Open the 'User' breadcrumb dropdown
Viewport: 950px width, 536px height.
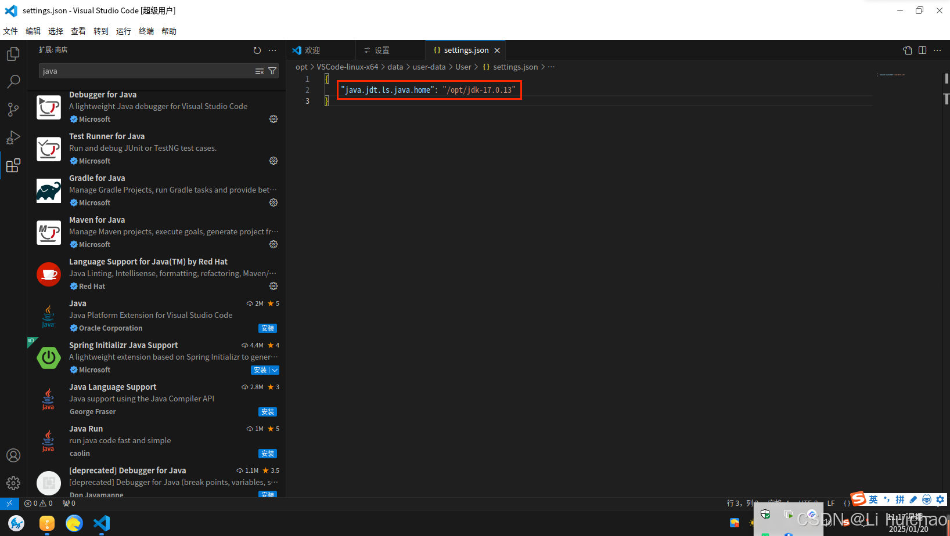463,67
